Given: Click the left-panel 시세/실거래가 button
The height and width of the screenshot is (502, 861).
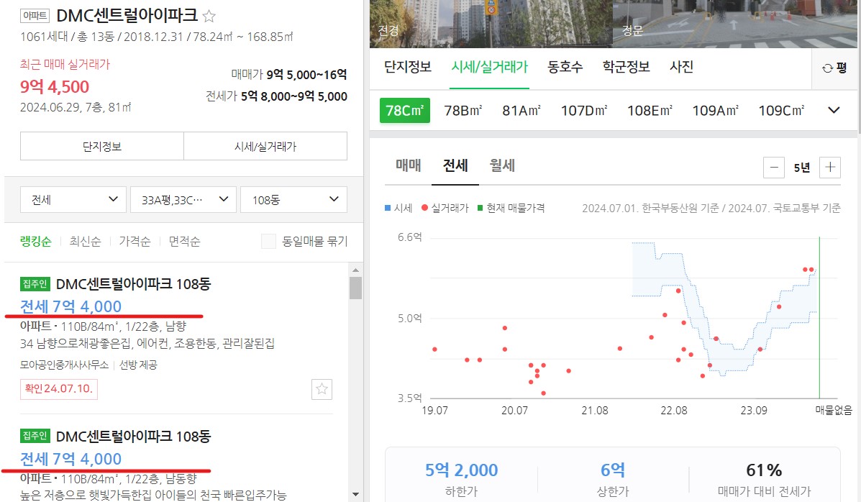Looking at the screenshot, I should (x=265, y=146).
